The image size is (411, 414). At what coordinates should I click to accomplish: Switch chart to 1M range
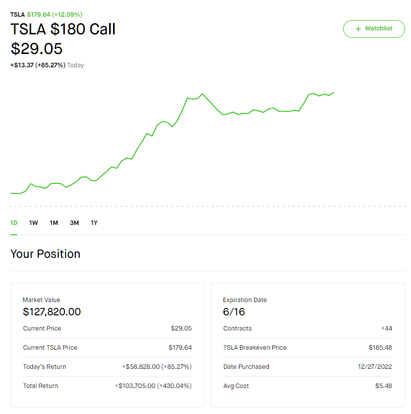[x=54, y=223]
